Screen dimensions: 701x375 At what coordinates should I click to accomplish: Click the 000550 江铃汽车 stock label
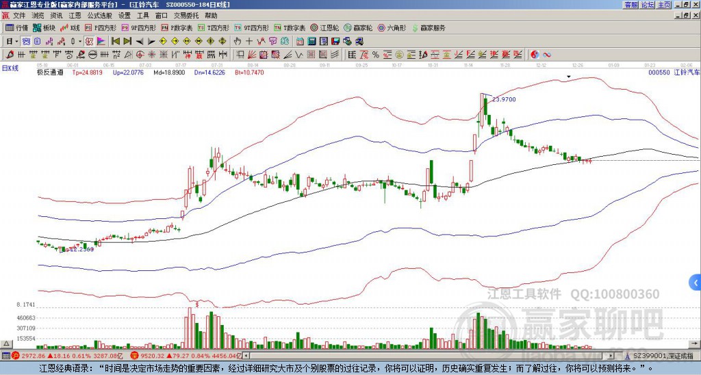tap(674, 72)
